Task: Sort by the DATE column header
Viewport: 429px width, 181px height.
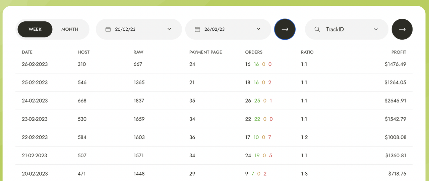Action: [x=27, y=52]
